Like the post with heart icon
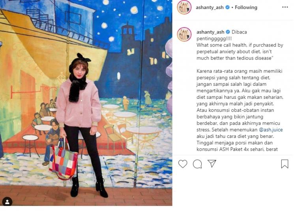294x211 pixels. click(x=183, y=164)
